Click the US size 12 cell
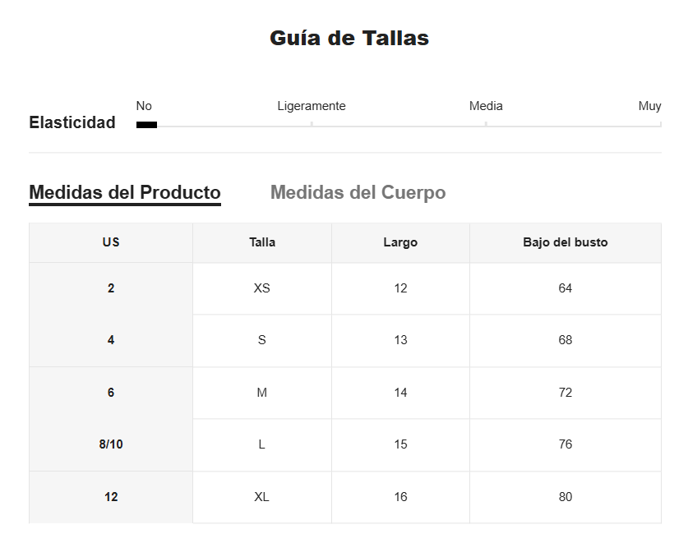Screen dimensions: 688x543 coord(111,497)
